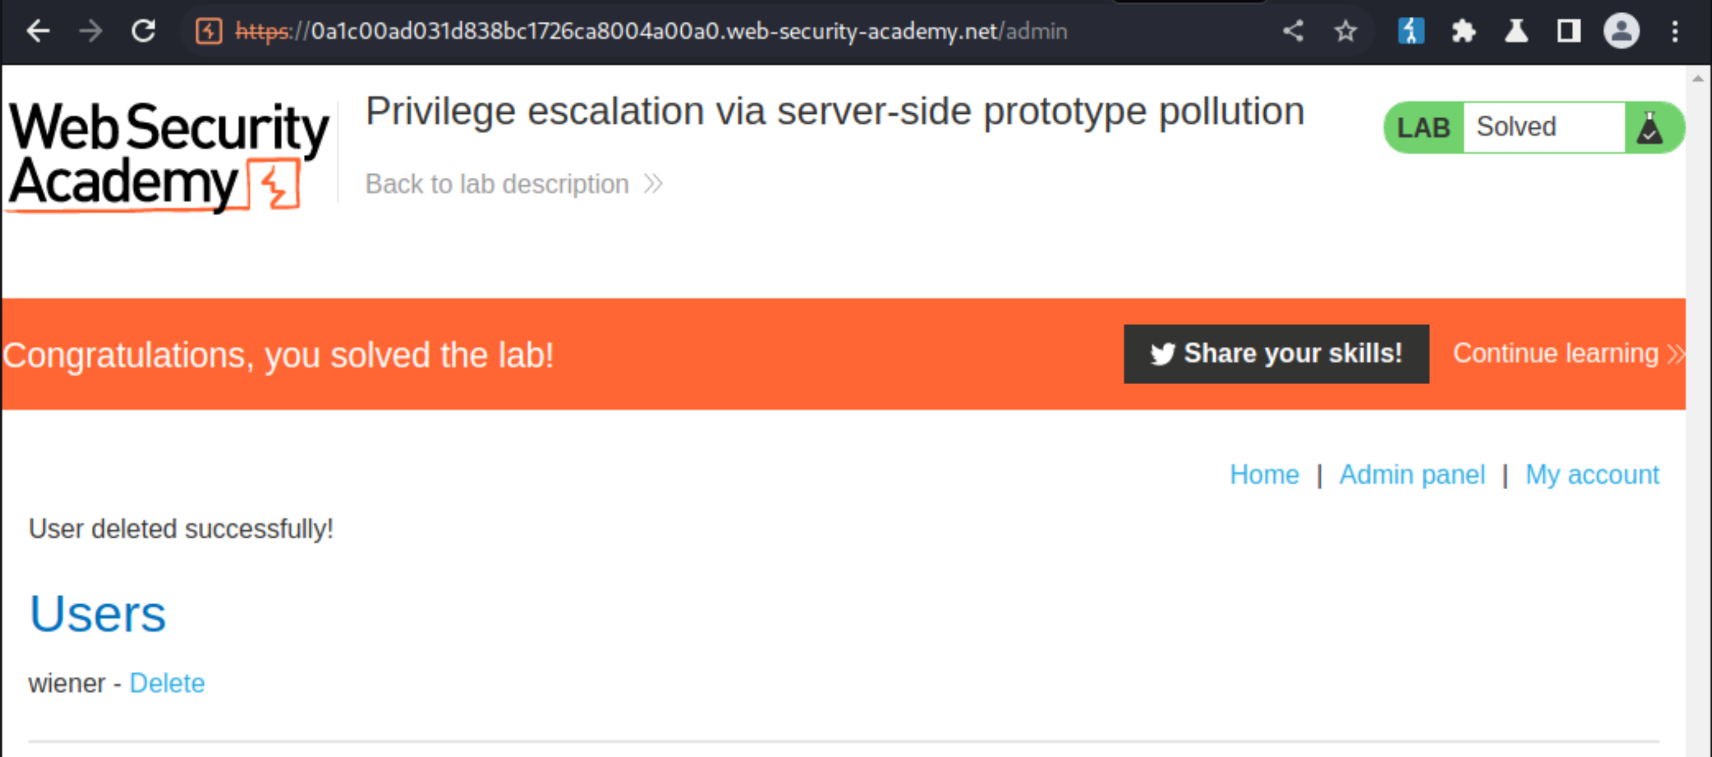Open the blue extension icon in the toolbar
1712x757 pixels.
pos(1410,31)
